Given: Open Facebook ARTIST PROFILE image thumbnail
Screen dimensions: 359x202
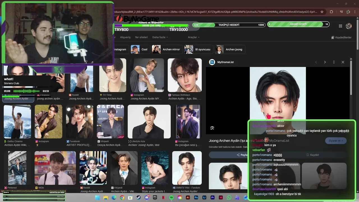Looking at the screenshot, I should click(79, 122).
